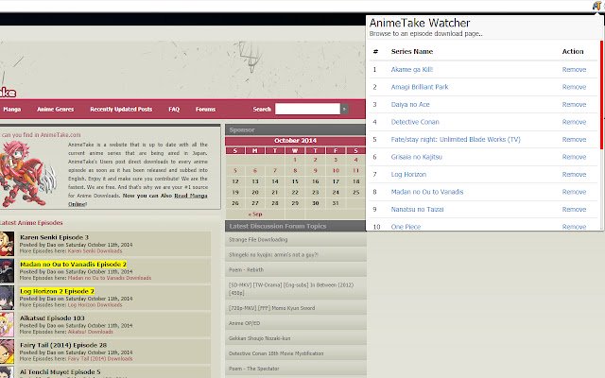The height and width of the screenshot is (378, 605).
Task: Focus the Search input field
Action: (x=307, y=109)
